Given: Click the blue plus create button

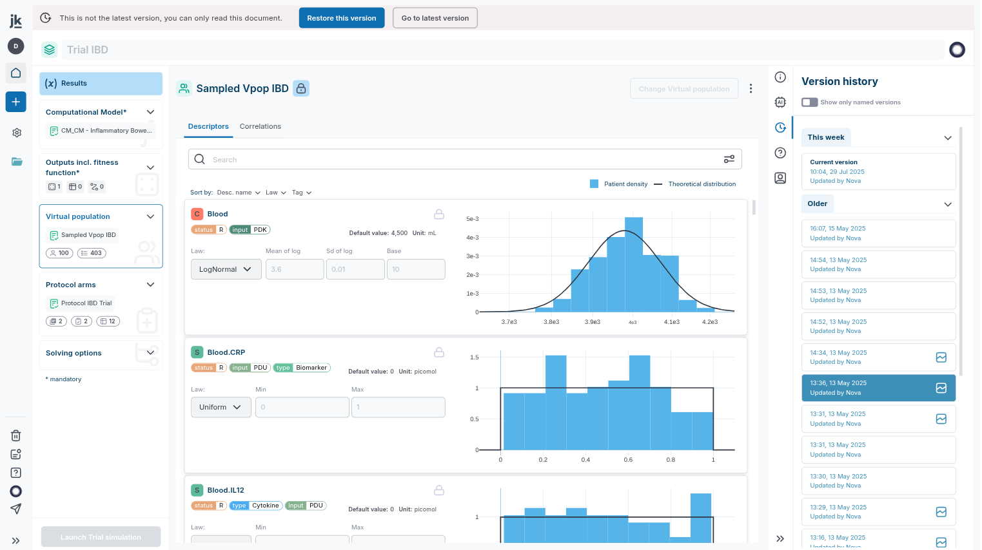Looking at the screenshot, I should point(16,102).
